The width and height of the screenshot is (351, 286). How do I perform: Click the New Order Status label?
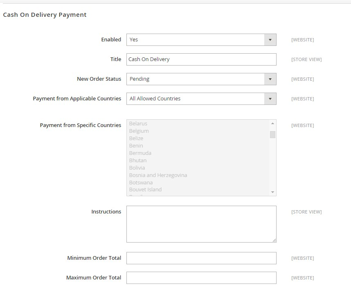coord(99,79)
